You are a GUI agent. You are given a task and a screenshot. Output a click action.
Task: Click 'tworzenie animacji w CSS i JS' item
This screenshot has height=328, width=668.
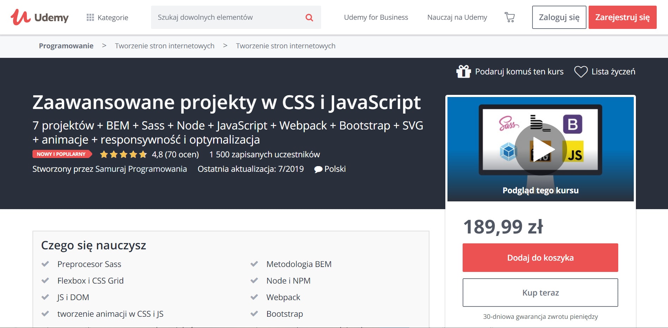[110, 314]
